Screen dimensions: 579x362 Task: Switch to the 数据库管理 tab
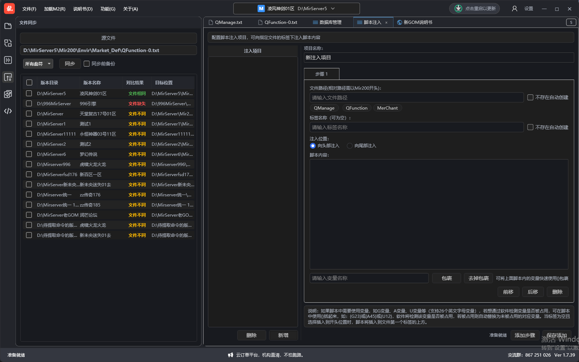327,22
